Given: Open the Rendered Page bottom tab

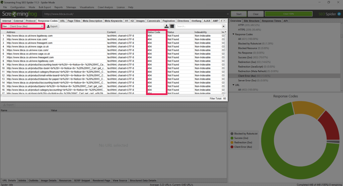Looking at the screenshot, I should pyautogui.click(x=101, y=181).
